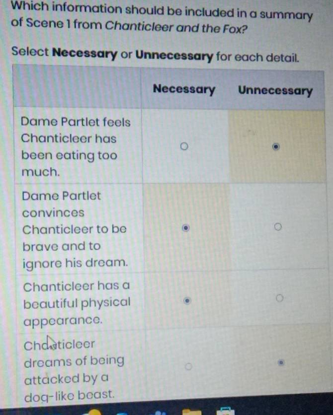Pick Unnecessary for dog-like beast dream row
Viewport: 333px width, 415px height.
point(281,362)
